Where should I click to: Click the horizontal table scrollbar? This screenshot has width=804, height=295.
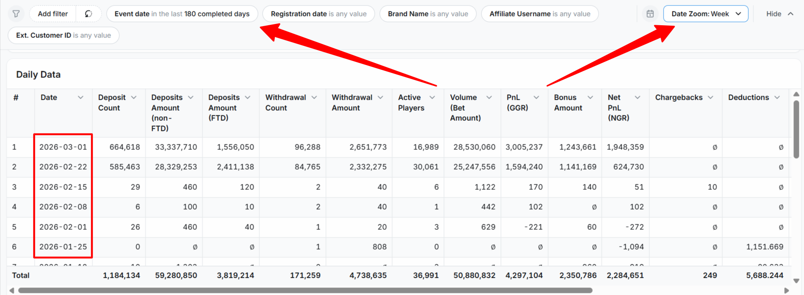pos(305,290)
